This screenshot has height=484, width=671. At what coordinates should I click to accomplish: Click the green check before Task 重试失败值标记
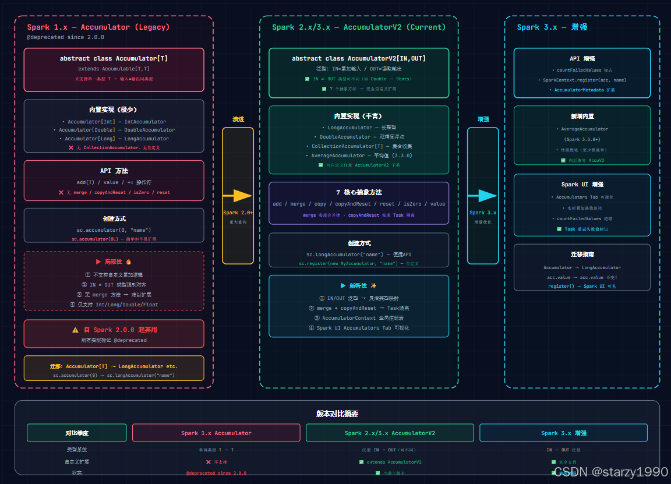tap(559, 229)
